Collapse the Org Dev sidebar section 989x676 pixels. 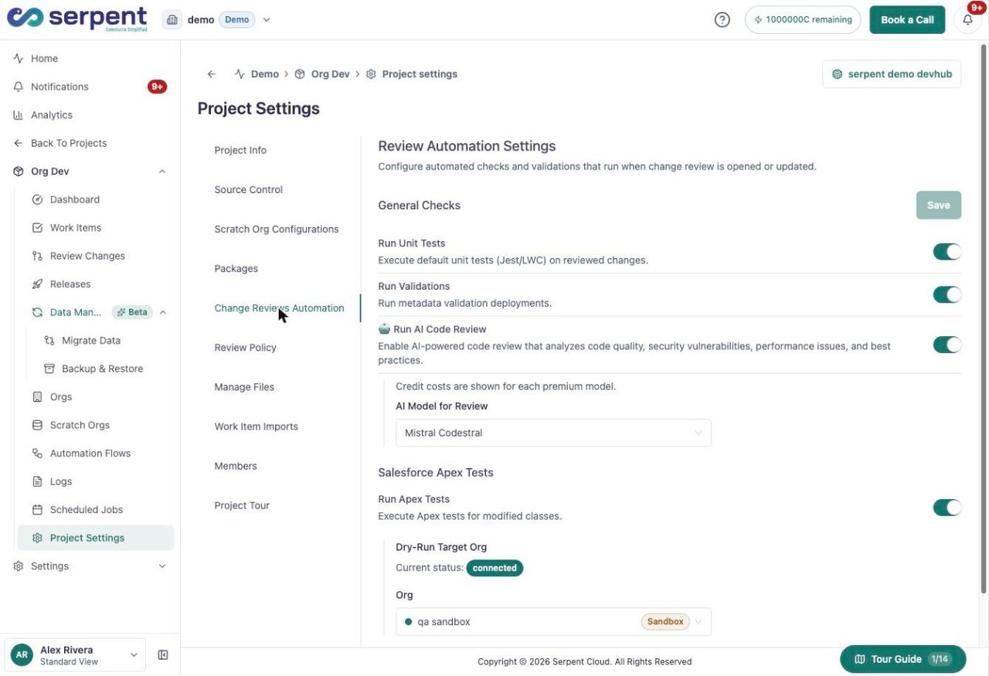(x=162, y=172)
